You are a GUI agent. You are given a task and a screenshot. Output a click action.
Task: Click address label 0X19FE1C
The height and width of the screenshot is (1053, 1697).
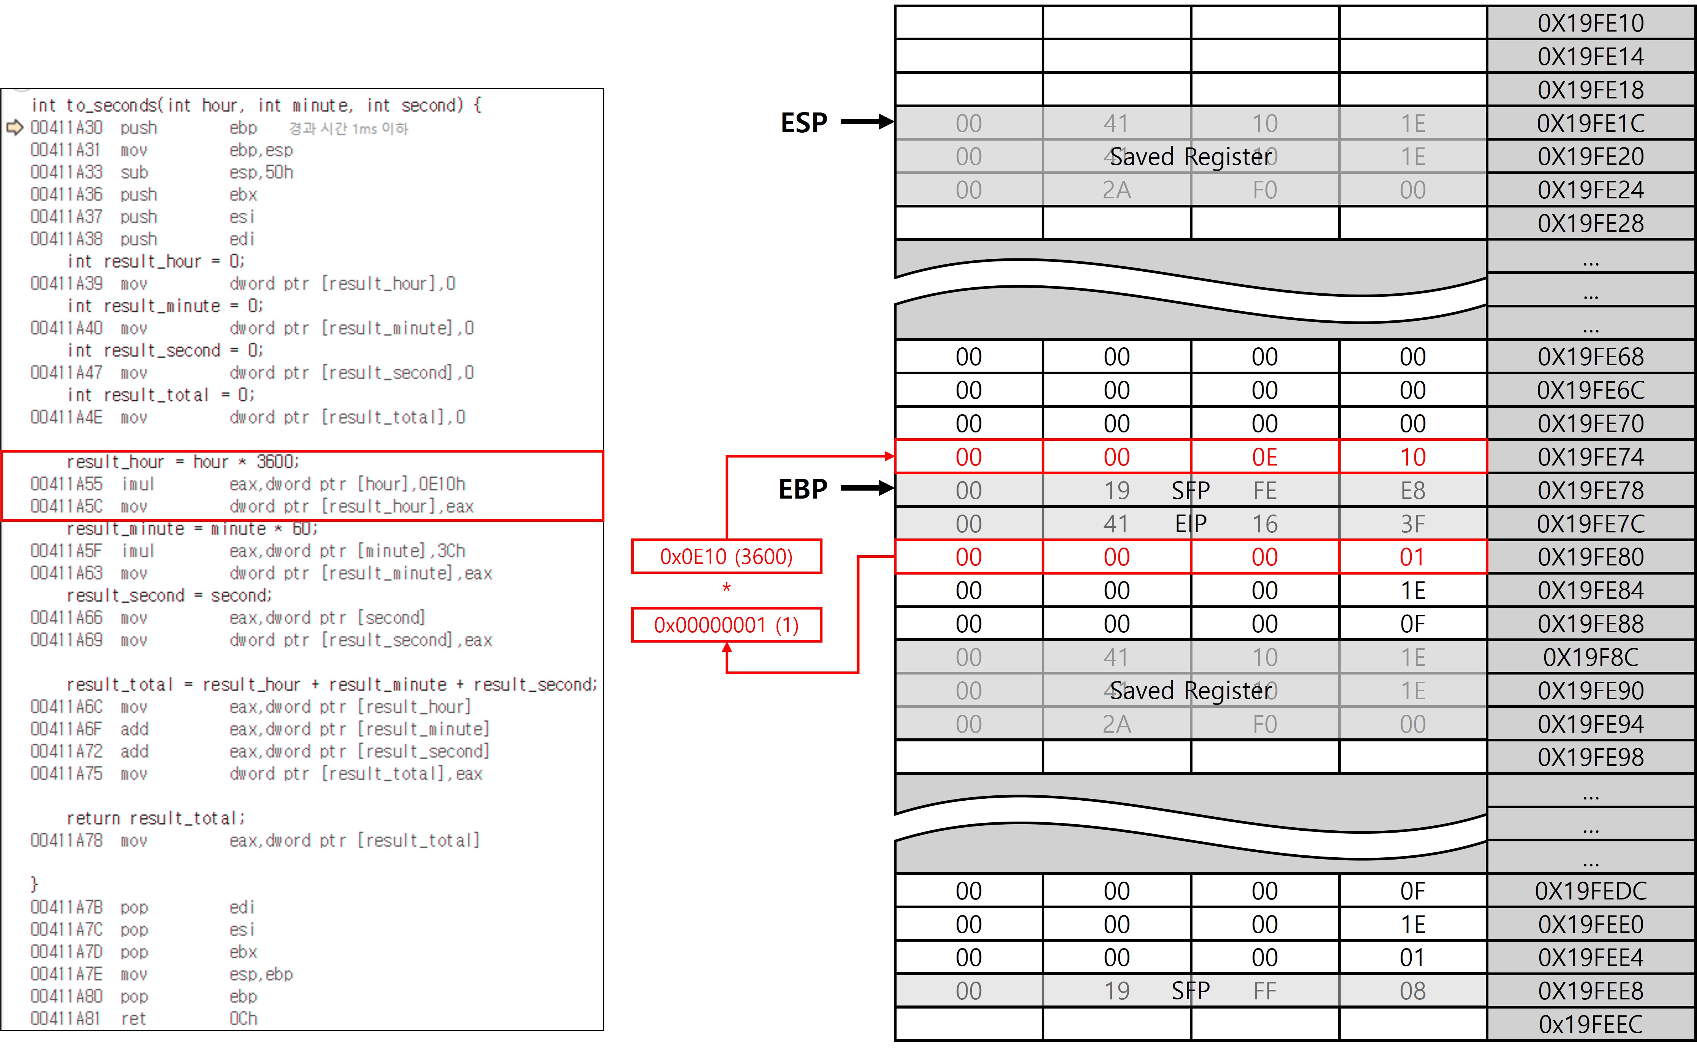pos(1591,123)
